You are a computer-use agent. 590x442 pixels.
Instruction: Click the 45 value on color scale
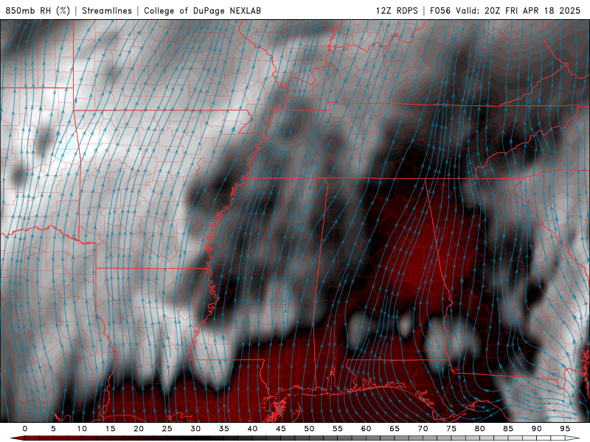coord(281,429)
